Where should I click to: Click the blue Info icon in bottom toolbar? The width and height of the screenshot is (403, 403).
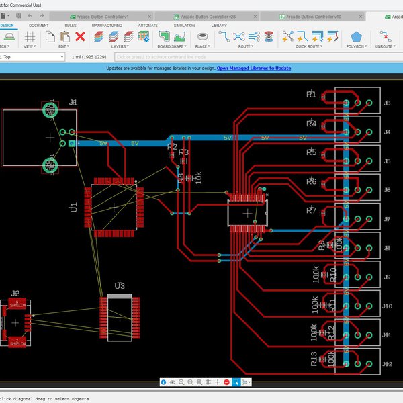click(163, 382)
